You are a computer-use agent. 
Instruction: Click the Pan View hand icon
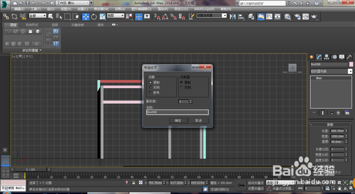(339, 188)
